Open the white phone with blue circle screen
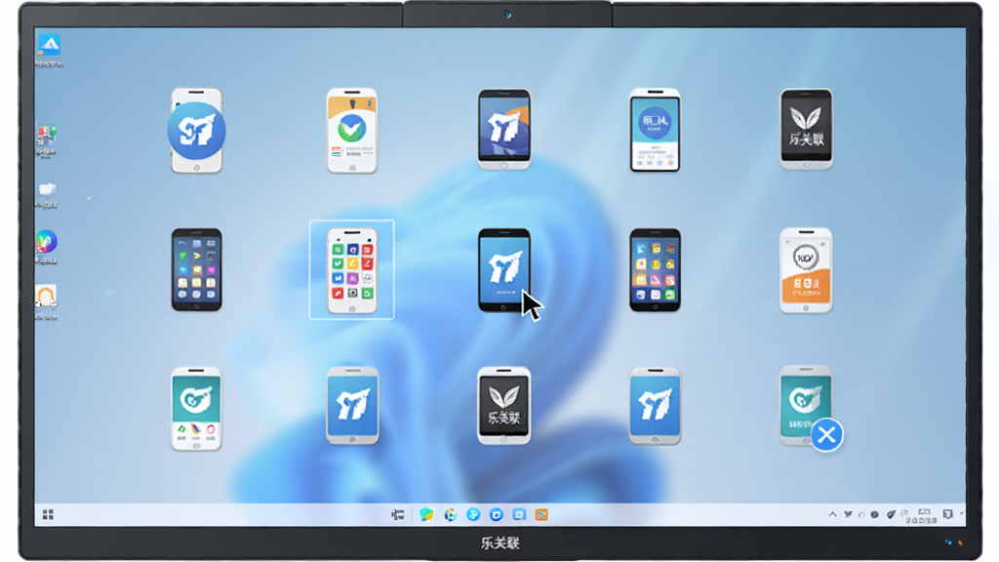Image resolution: width=999 pixels, height=562 pixels. [x=655, y=131]
